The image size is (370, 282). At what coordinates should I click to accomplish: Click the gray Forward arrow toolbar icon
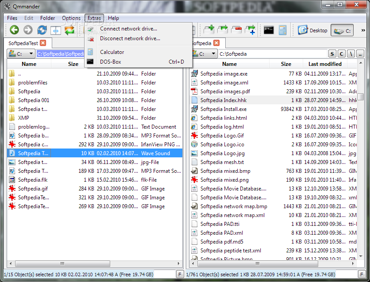click(x=28, y=30)
